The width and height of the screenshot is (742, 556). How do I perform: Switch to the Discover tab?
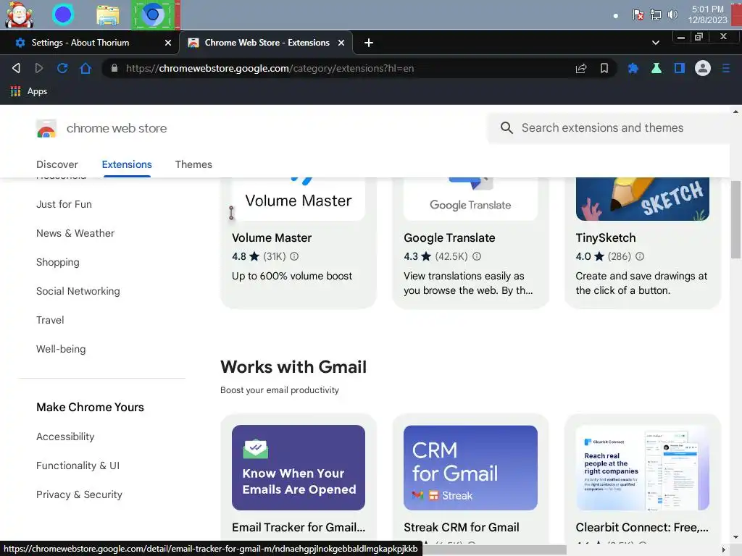(x=57, y=164)
